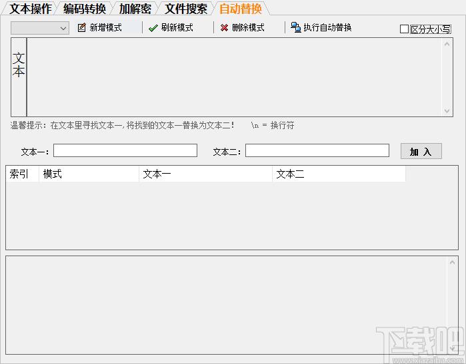Click inside the 文本 text area
466x364 pixels.
click(234, 77)
